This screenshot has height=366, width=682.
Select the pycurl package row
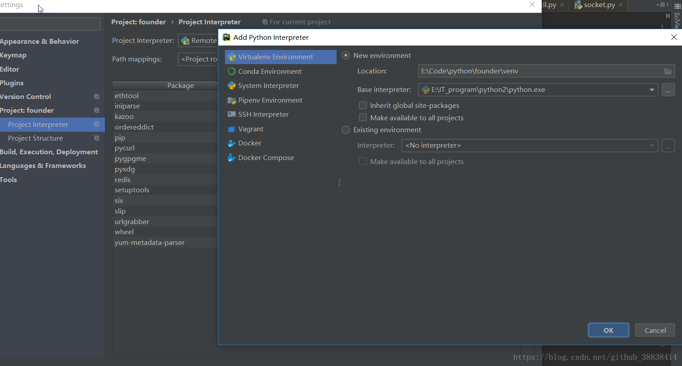[x=165, y=148]
